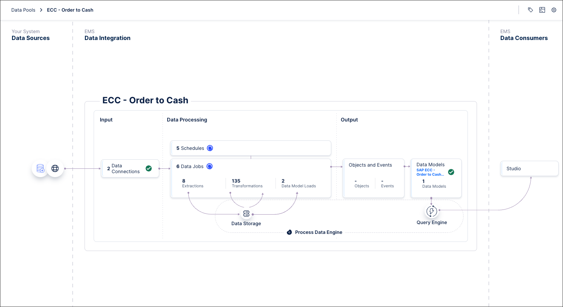Open the Data Models card title
This screenshot has width=563, height=307.
[x=430, y=164]
